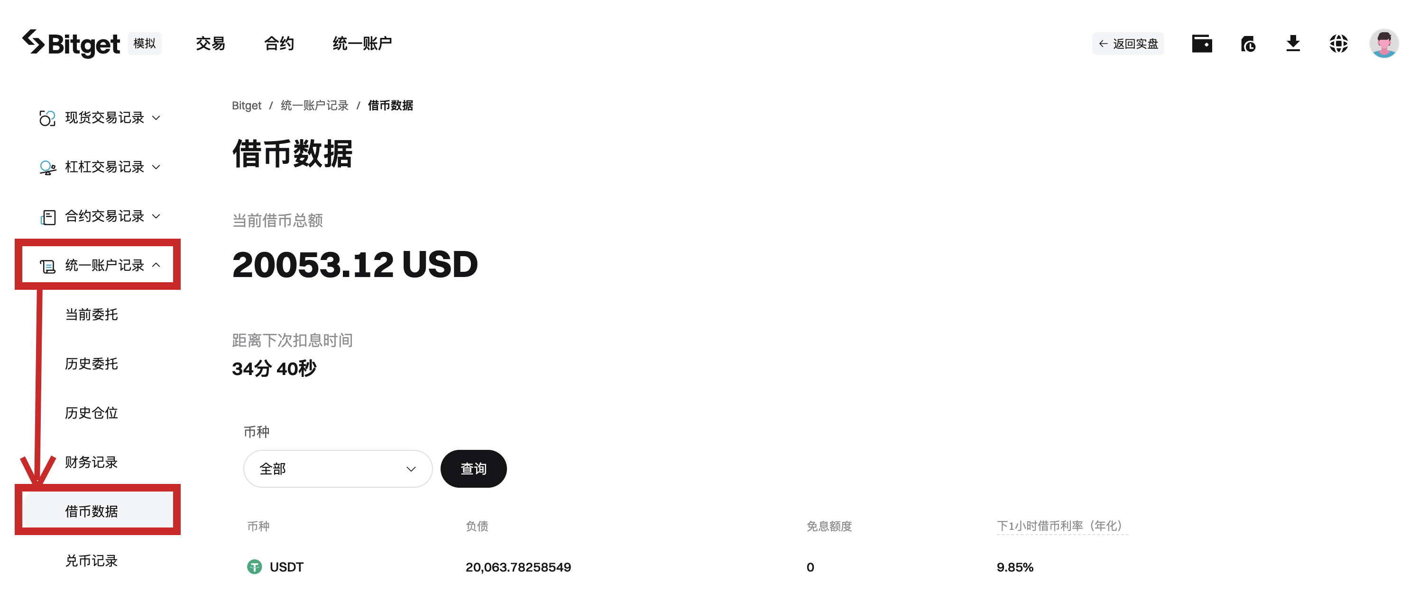Expand 现货交易记录 section
1418x608 pixels.
pyautogui.click(x=100, y=117)
